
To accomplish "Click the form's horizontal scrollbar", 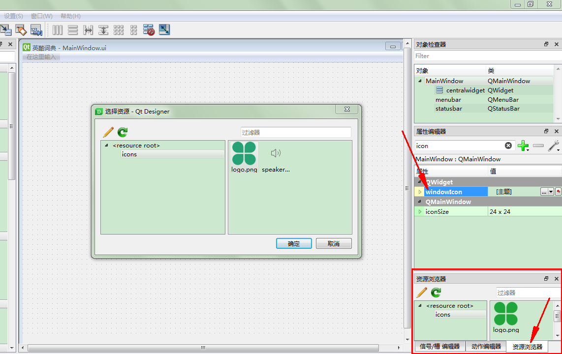I will point(203,348).
